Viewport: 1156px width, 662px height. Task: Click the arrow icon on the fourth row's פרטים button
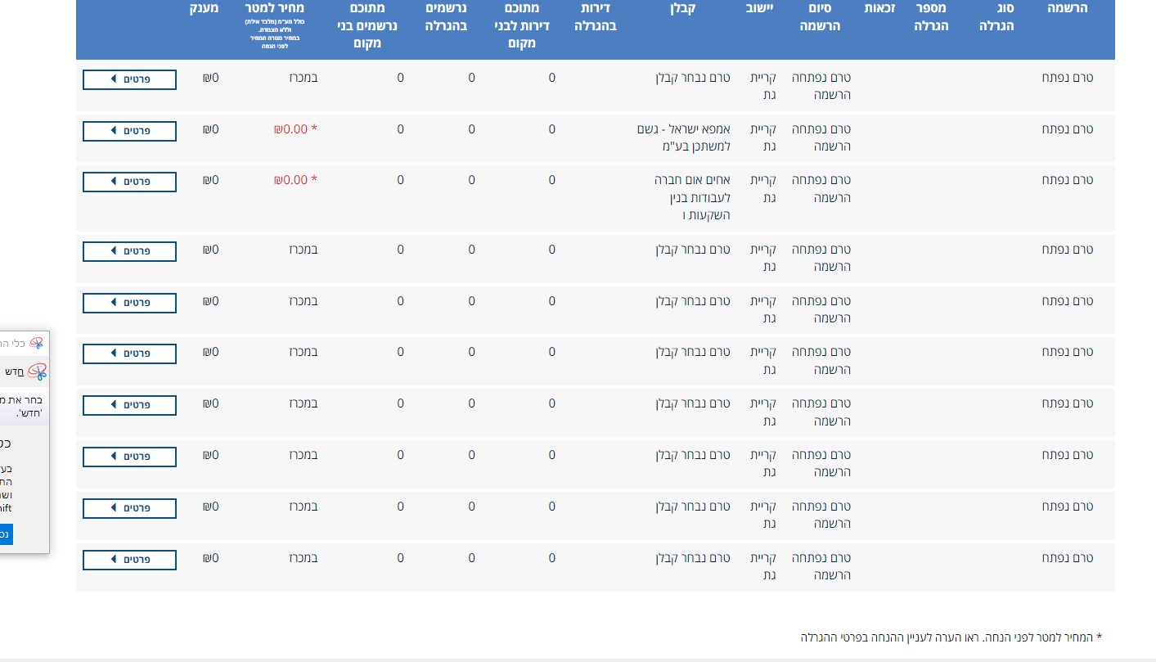(x=114, y=251)
